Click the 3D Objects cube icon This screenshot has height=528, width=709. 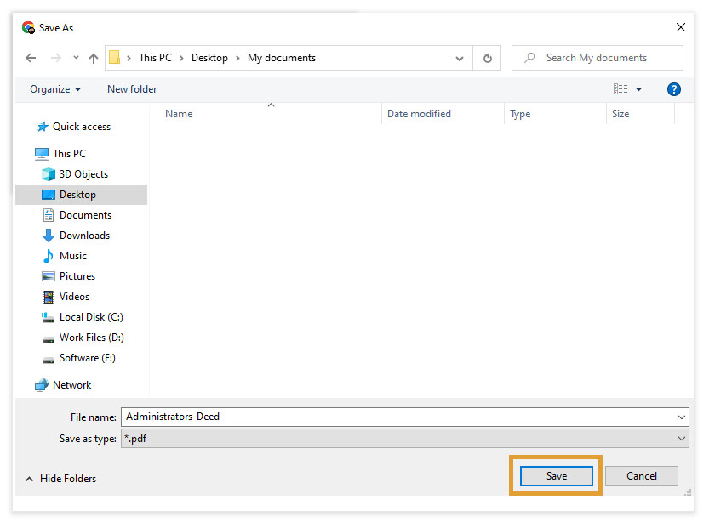(x=49, y=174)
